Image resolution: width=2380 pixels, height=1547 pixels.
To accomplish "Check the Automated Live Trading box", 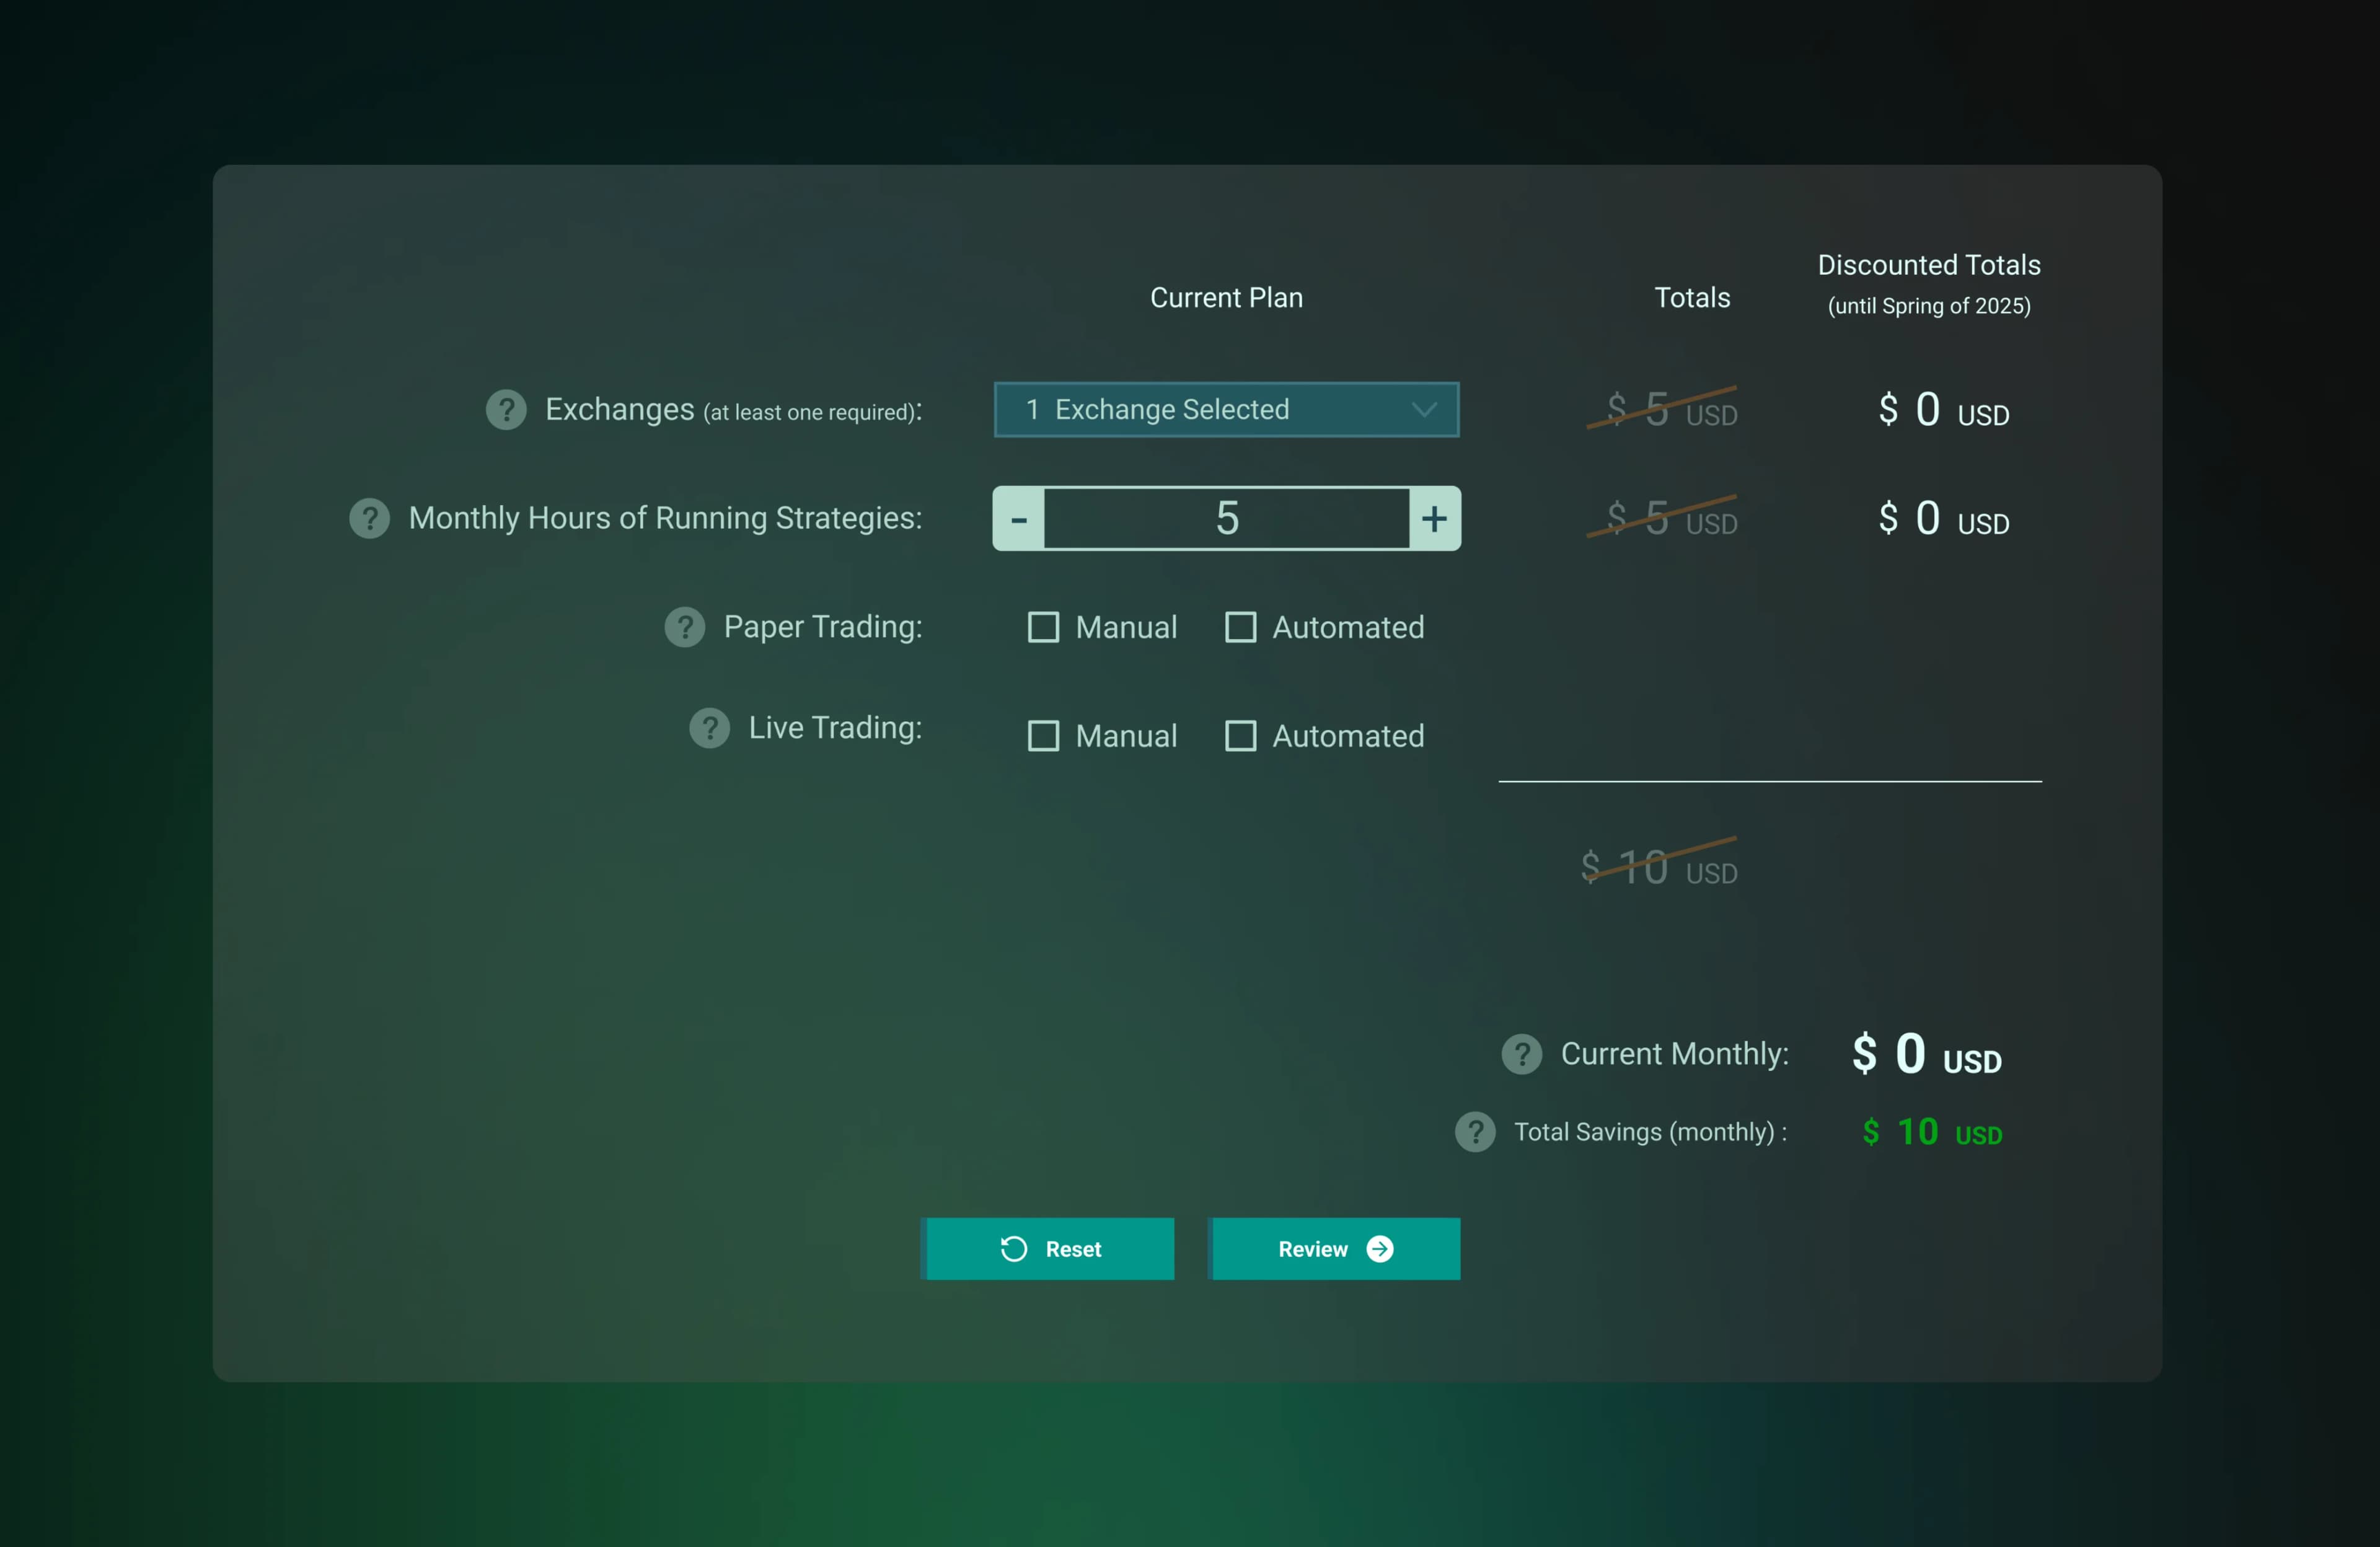I will tap(1240, 736).
